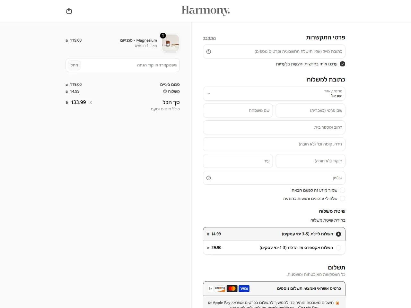Image resolution: width=411 pixels, height=308 pixels.
Task: Click the החל apply button
Action: pos(74,65)
